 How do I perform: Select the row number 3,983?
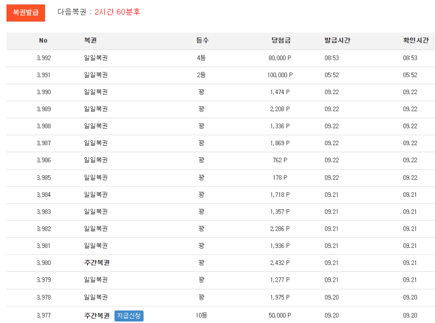pos(44,212)
